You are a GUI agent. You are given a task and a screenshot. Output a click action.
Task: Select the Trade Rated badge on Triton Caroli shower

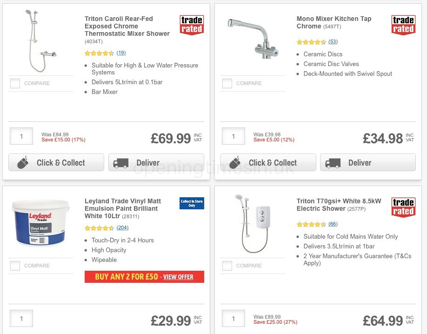coord(192,25)
